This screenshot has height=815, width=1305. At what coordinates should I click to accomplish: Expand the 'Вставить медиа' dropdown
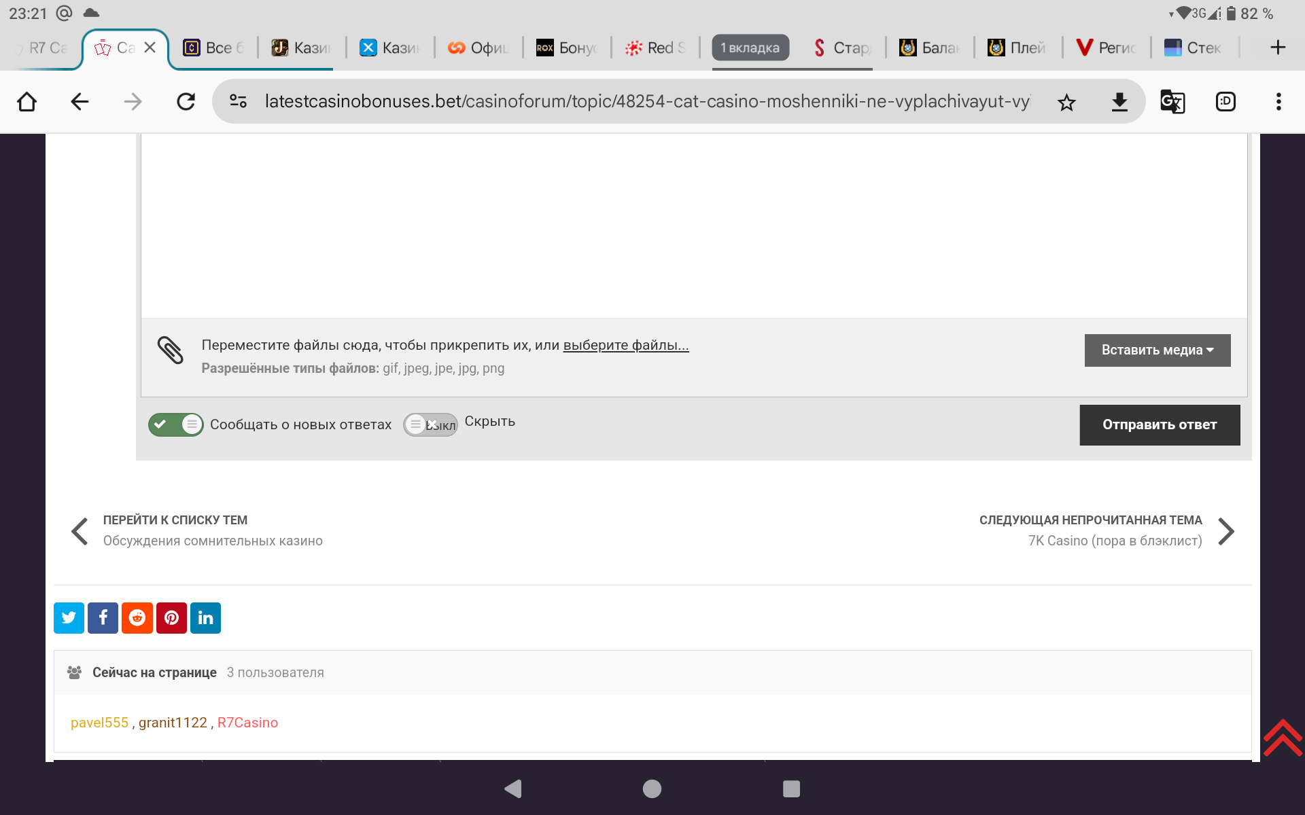click(x=1157, y=350)
